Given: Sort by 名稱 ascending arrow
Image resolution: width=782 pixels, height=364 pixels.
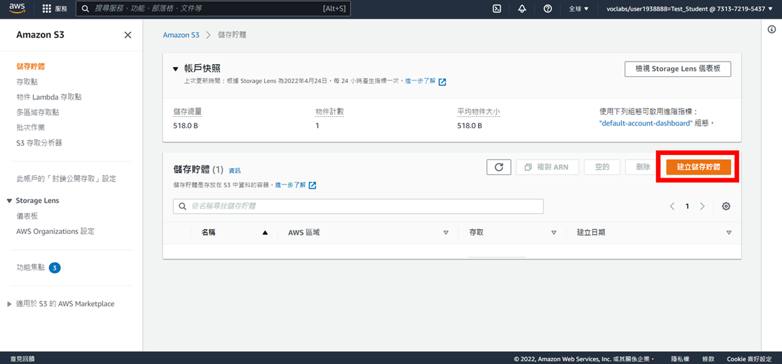Looking at the screenshot, I should (265, 233).
